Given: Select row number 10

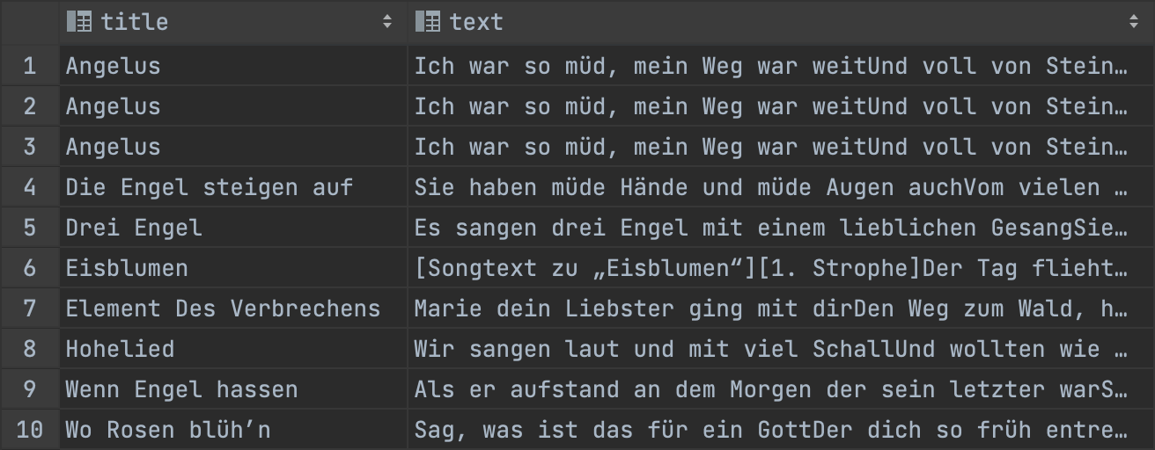Looking at the screenshot, I should click(30, 430).
